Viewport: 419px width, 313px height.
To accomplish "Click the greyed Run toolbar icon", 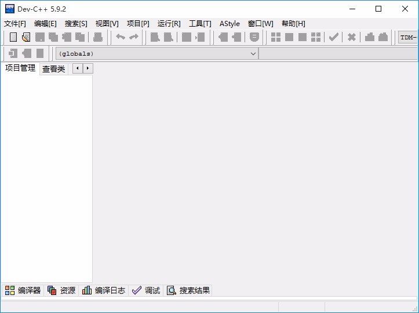I will click(x=289, y=37).
